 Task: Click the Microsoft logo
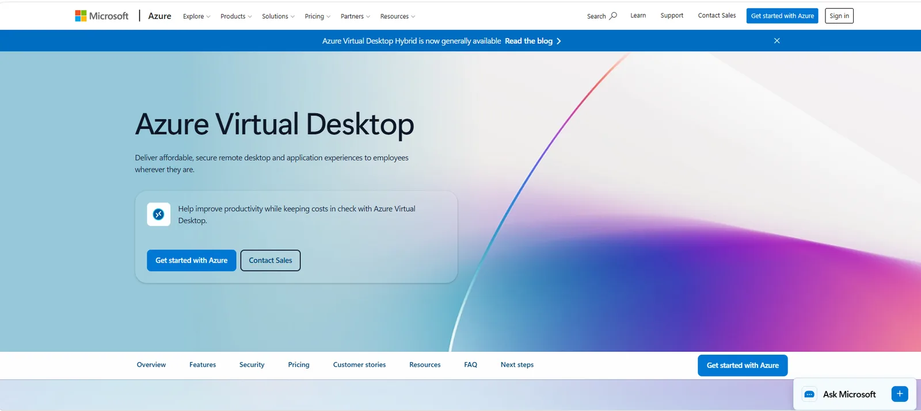click(102, 16)
